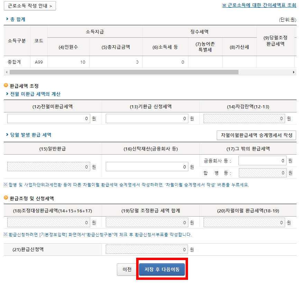Screen dimensions: 300x284
Task: Select the 총합계 row label cell
Action: (17, 62)
